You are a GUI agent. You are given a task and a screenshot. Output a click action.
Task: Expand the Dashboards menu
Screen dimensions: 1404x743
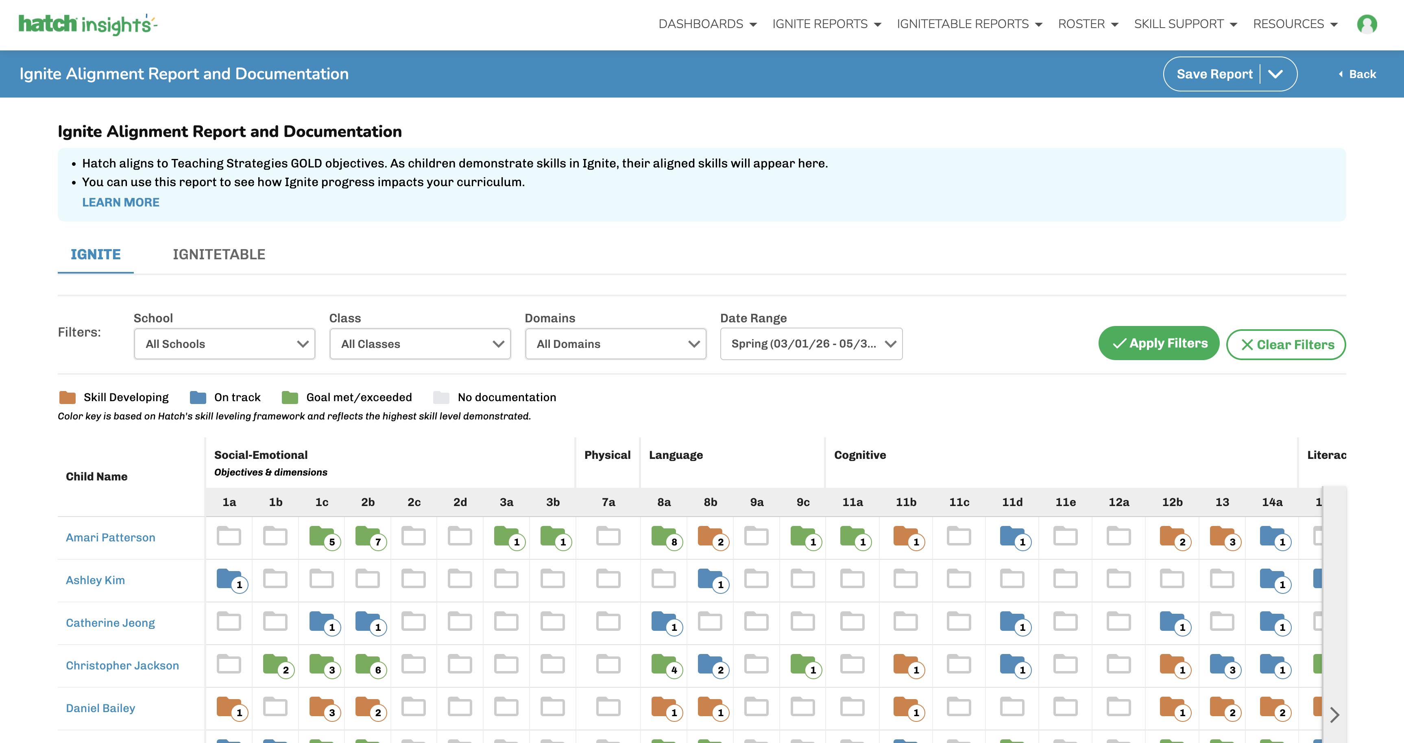point(707,24)
